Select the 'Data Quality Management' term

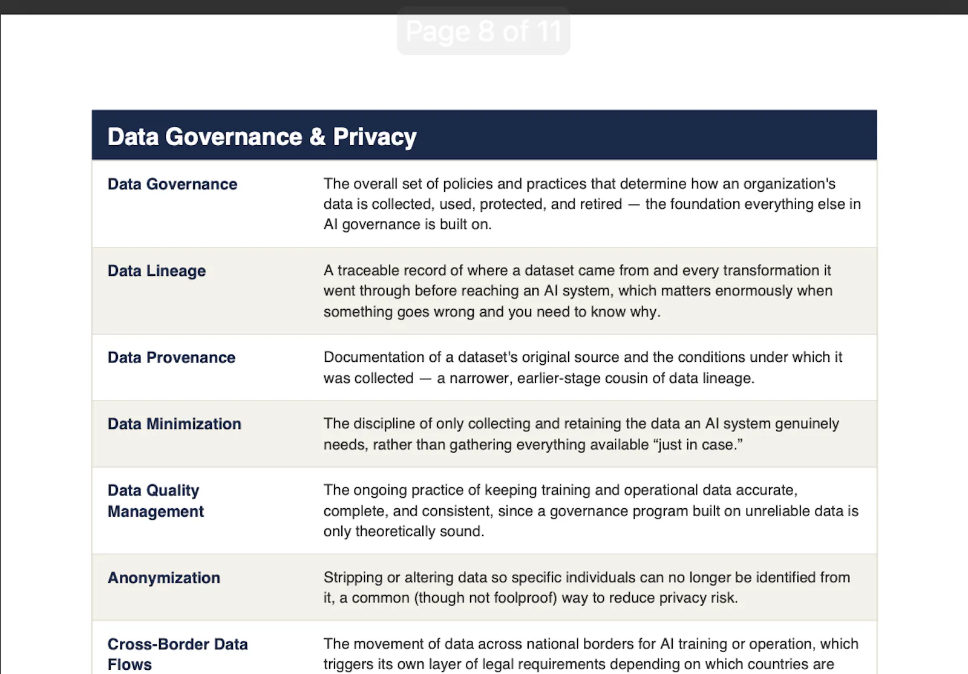coord(155,500)
